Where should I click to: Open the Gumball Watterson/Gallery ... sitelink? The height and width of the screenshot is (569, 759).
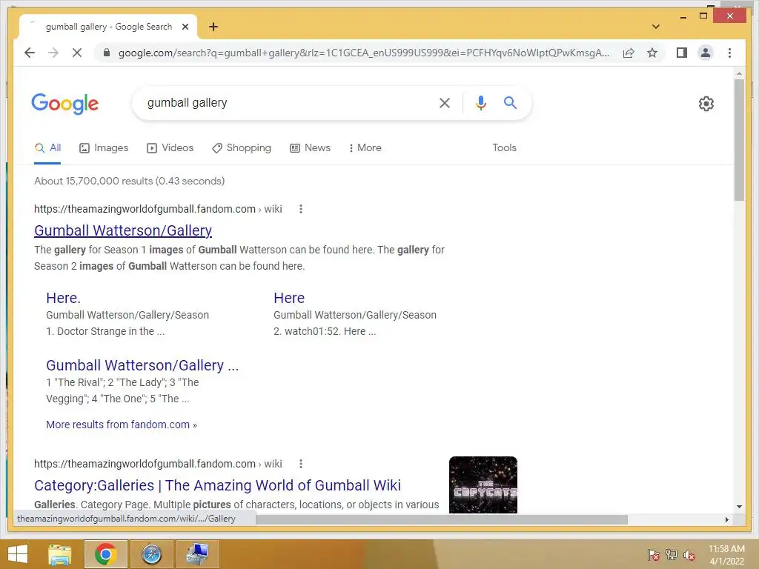142,365
